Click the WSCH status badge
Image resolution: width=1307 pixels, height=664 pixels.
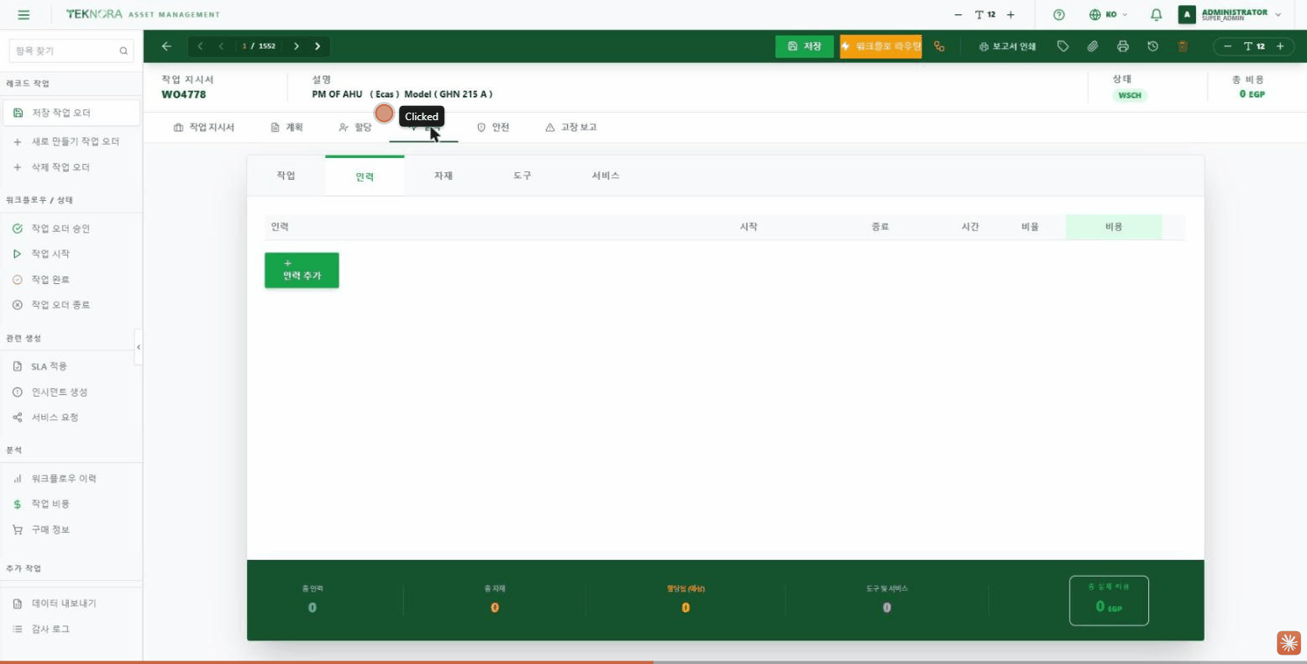tap(1130, 95)
